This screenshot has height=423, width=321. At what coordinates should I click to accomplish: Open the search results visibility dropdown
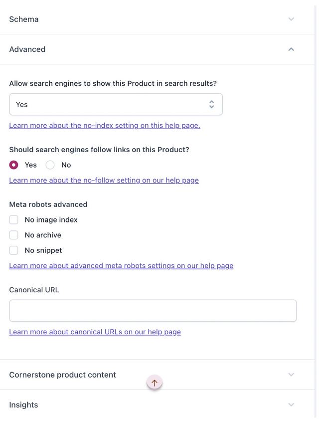(116, 104)
